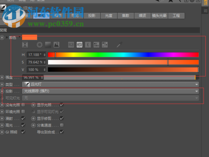Switch to the 投影 tab
The height and width of the screenshot is (157, 209).
pyautogui.click(x=92, y=15)
